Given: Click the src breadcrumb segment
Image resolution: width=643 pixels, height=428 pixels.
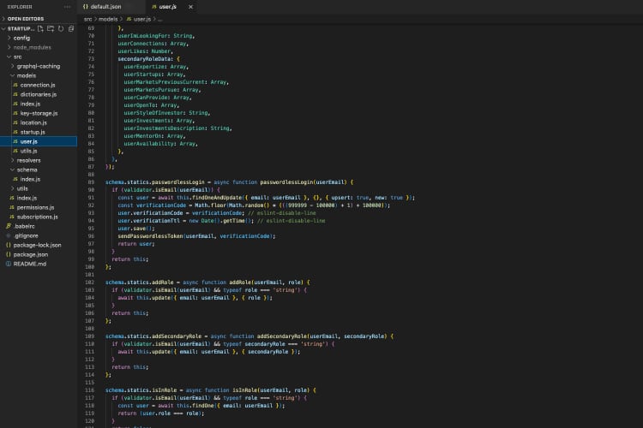Looking at the screenshot, I should pos(88,18).
